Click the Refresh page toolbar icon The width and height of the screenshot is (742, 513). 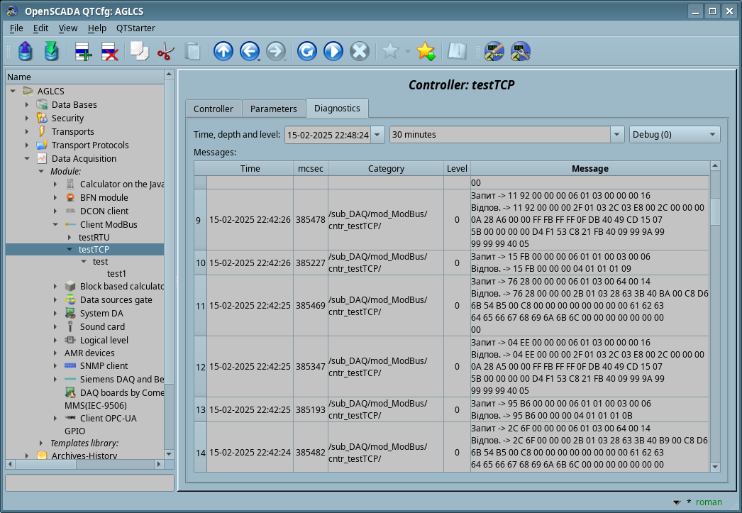point(306,51)
